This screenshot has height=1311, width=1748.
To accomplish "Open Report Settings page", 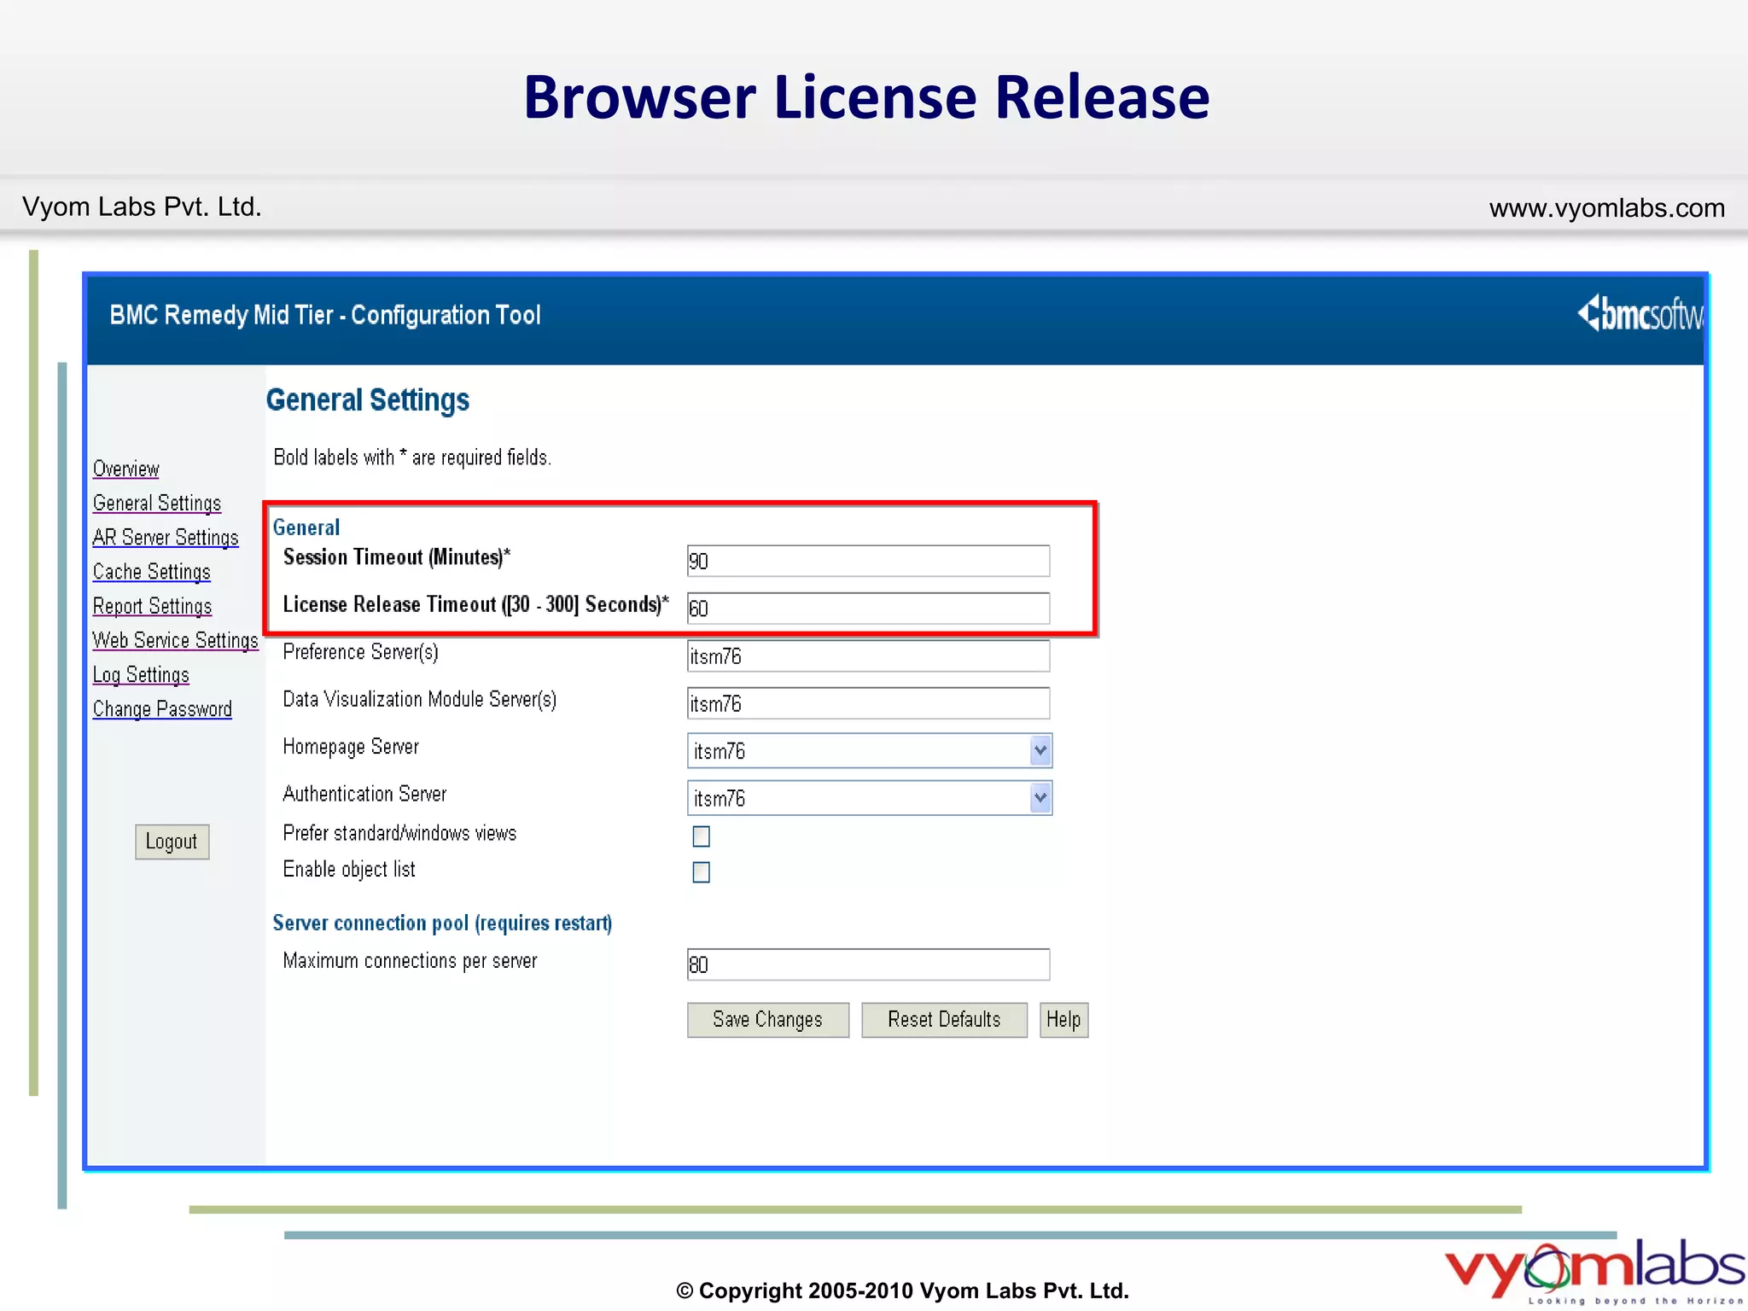I will click(152, 605).
